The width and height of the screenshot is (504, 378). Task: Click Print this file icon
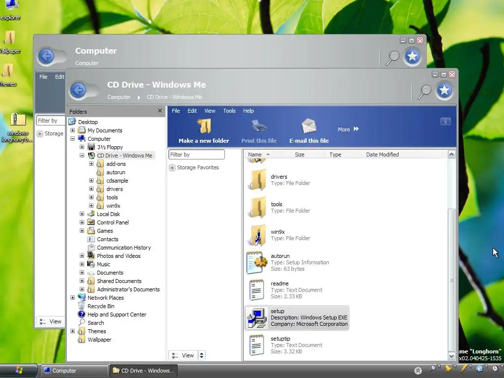click(259, 126)
